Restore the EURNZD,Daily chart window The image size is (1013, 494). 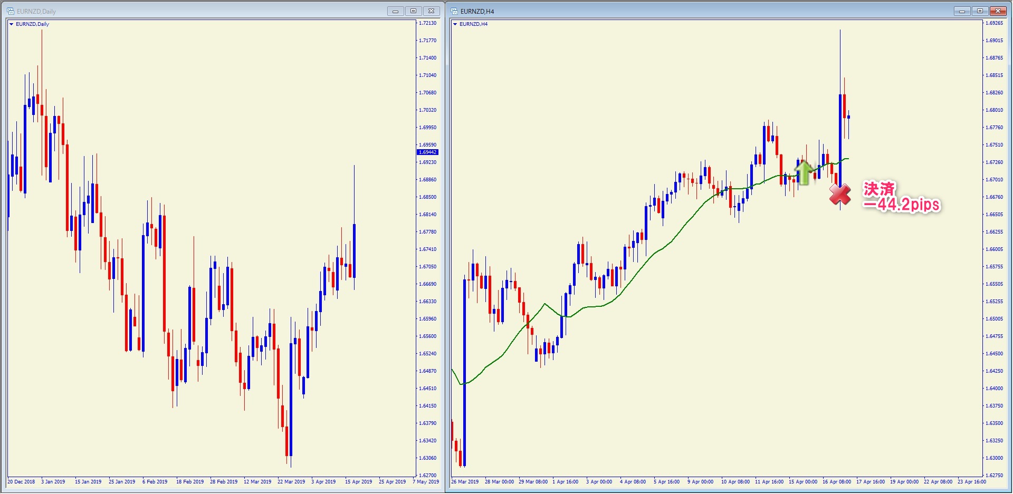pos(413,11)
